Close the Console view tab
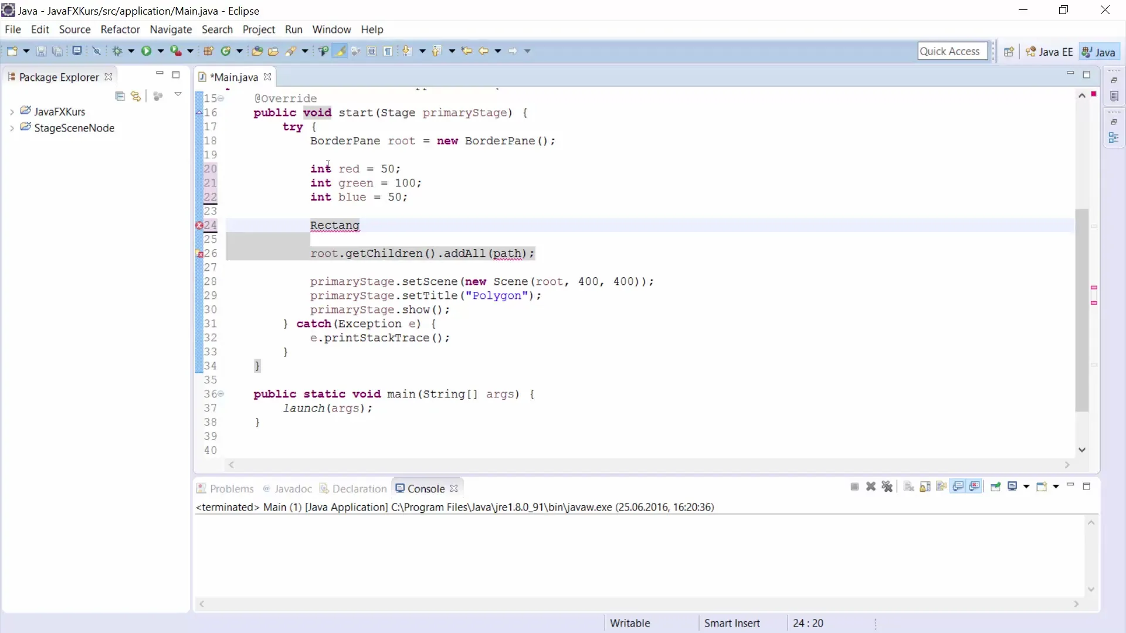The image size is (1126, 633). coord(454,488)
